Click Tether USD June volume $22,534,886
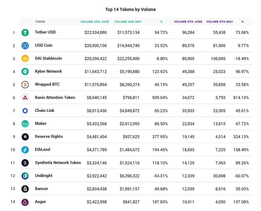The image size is (261, 211). point(96,33)
